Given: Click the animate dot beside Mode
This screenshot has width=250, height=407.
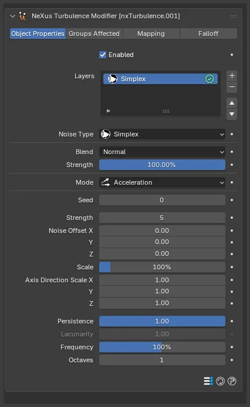Looking at the screenshot, I should tap(232, 182).
